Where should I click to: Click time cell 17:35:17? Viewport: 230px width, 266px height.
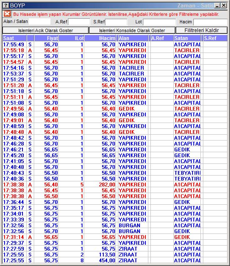pyautogui.click(x=14, y=208)
